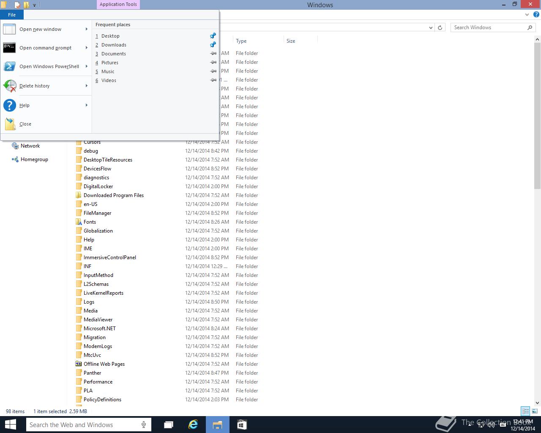Click the Open new window icon
Viewport: 541px width, 433px height.
[9, 29]
